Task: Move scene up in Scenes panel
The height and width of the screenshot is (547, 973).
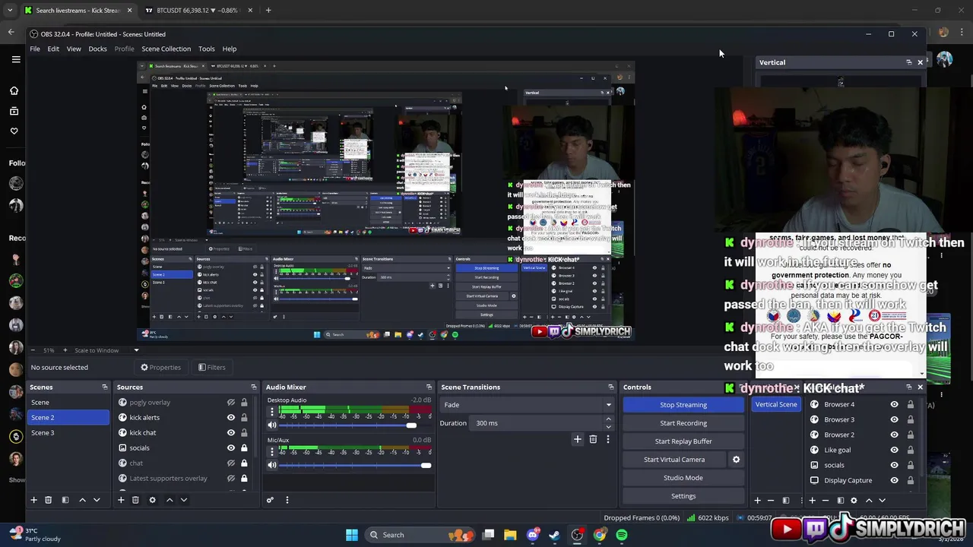Action: coord(82,500)
